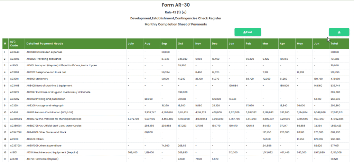Click the Sep column header
This screenshot has width=354, height=162.
click(x=164, y=44)
